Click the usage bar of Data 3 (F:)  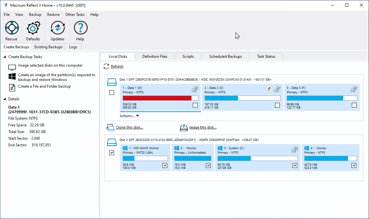322,98
